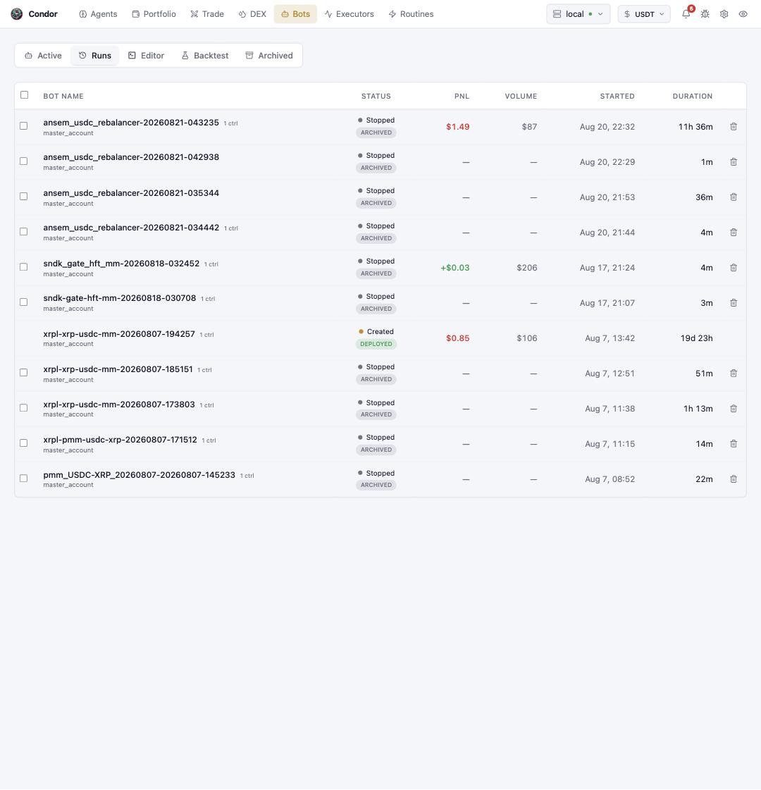This screenshot has width=761, height=790.
Task: Open the notifications bell
Action: point(686,14)
